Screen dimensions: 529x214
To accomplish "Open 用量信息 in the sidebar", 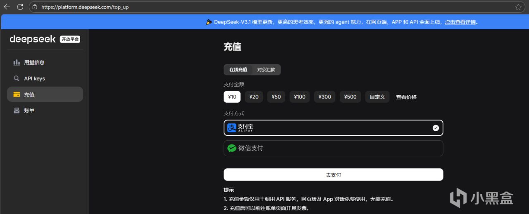I will coord(45,62).
